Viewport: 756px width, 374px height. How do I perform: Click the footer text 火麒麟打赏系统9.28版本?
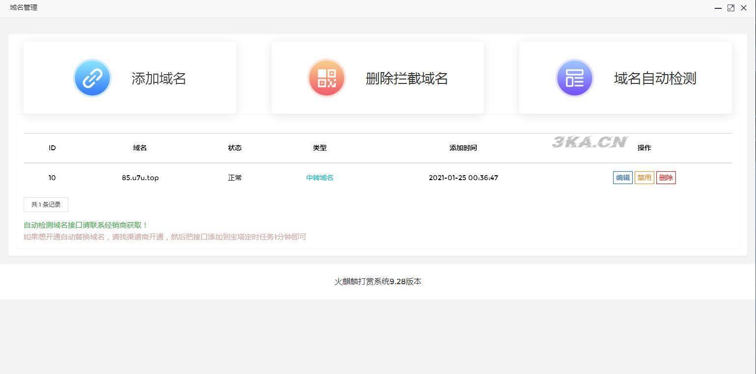tap(378, 282)
